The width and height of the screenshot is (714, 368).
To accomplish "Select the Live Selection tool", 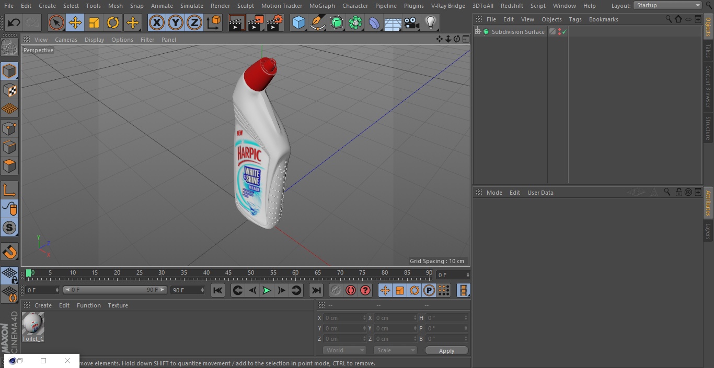I will (x=56, y=22).
